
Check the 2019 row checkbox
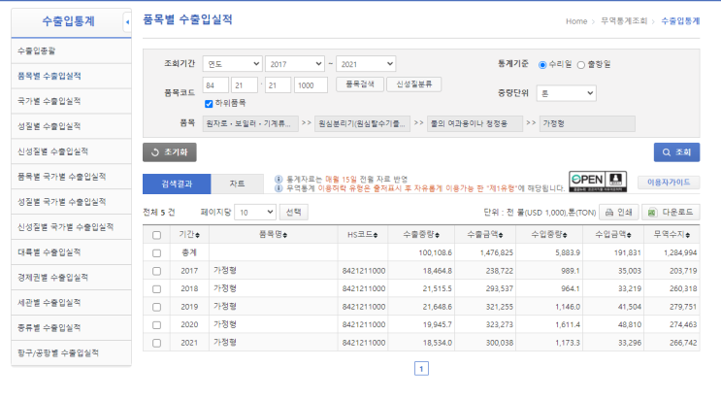[156, 307]
